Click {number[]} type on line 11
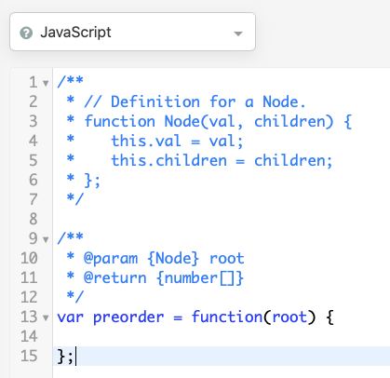 (x=200, y=278)
